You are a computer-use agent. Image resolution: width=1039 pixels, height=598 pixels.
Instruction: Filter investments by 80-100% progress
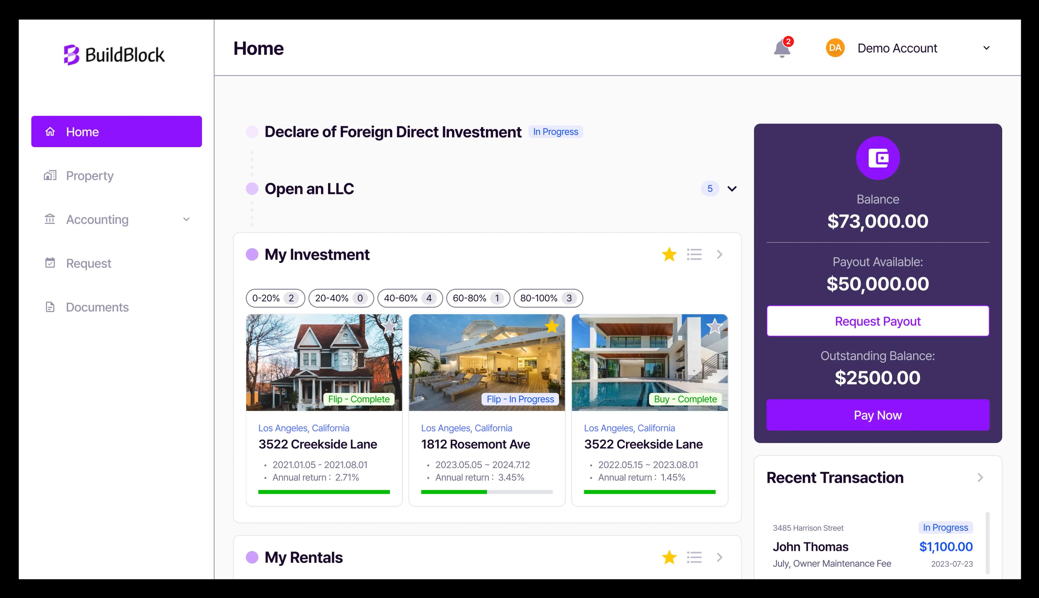tap(548, 298)
